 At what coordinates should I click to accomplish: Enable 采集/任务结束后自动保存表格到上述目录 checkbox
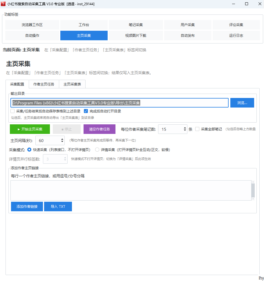tap(12, 111)
